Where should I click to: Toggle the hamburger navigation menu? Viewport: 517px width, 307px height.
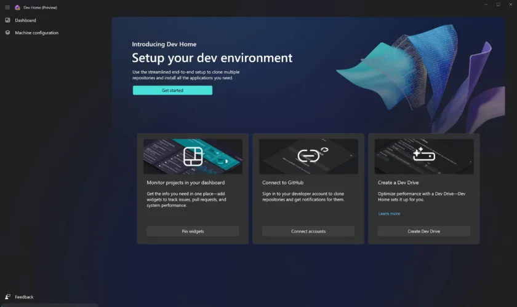pos(7,7)
